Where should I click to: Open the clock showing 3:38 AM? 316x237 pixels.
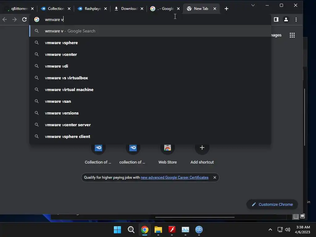[302, 230]
